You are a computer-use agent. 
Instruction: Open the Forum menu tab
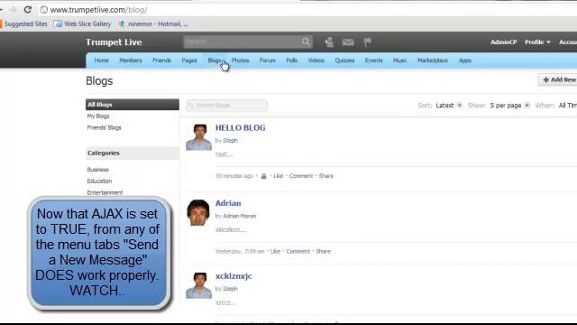click(x=267, y=60)
